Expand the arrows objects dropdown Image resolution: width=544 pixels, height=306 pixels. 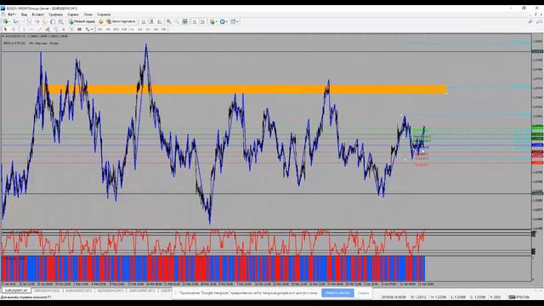[x=91, y=30]
